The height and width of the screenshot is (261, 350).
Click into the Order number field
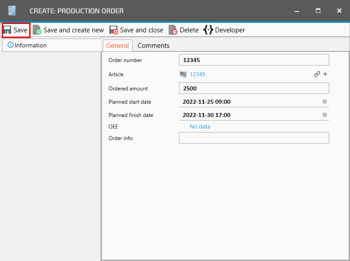coord(254,60)
